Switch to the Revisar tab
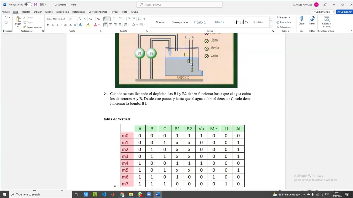The image size is (353, 198). [114, 12]
